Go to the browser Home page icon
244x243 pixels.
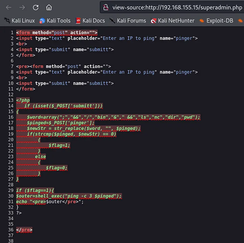tap(49, 7)
